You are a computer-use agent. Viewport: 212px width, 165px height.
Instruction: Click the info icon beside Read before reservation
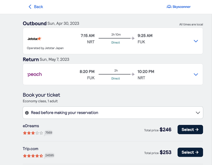pyautogui.click(x=27, y=113)
